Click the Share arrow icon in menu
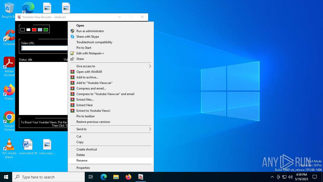Image resolution: width=323 pixels, height=182 pixels. (x=72, y=59)
